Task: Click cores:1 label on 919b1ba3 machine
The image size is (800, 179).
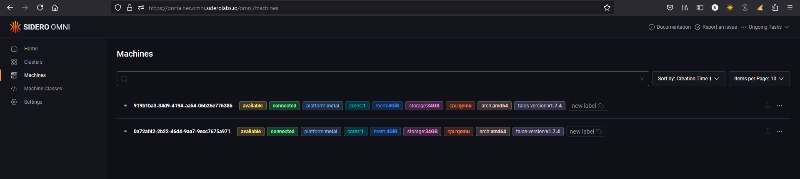Action: tap(357, 106)
